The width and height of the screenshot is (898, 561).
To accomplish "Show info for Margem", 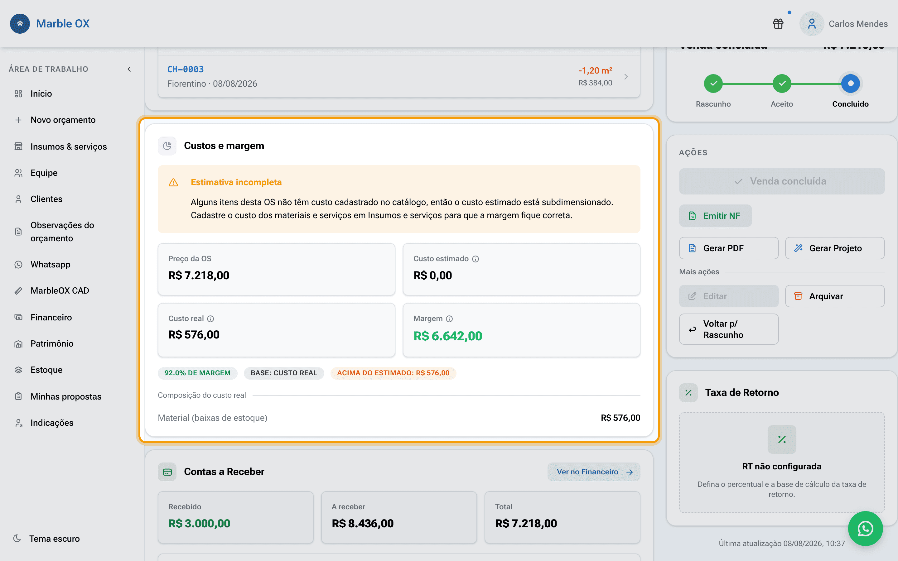I will click(x=449, y=319).
